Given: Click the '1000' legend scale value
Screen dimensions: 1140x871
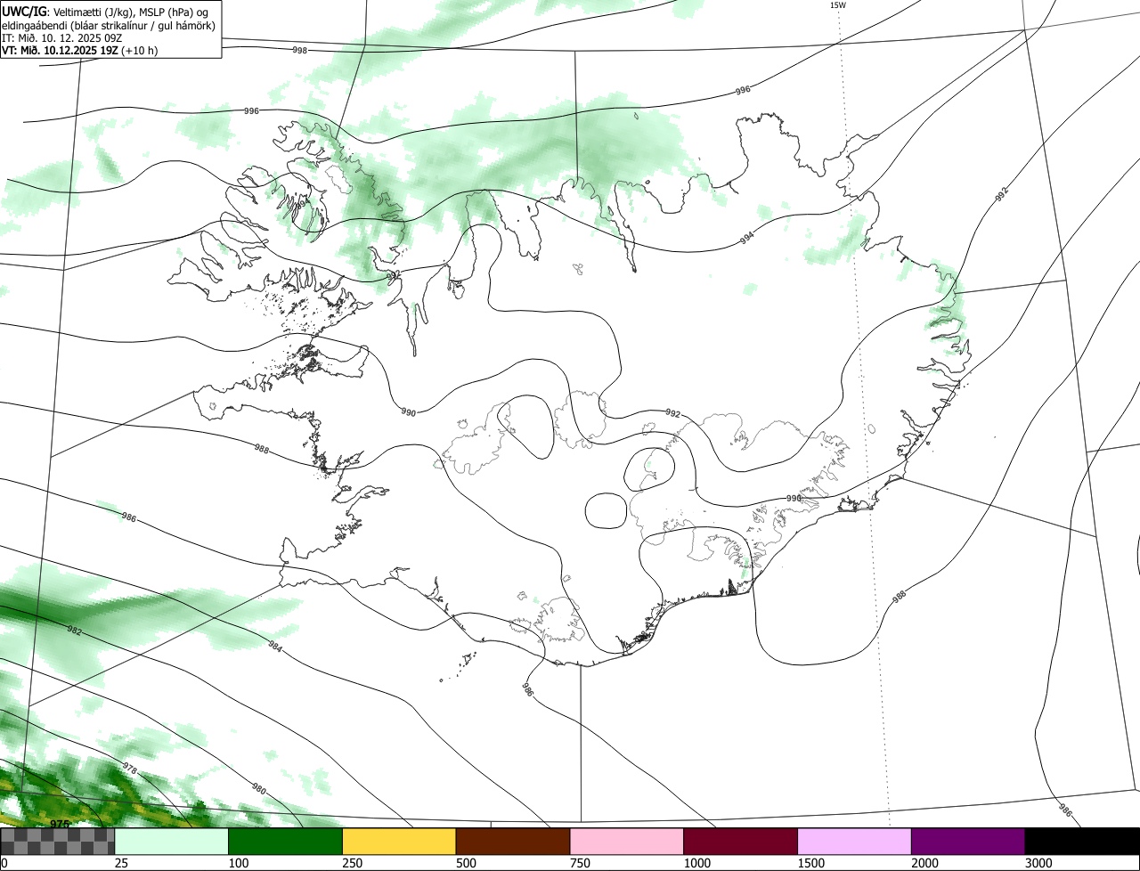Looking at the screenshot, I should tap(697, 863).
